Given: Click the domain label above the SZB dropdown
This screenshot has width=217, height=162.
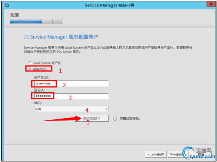Looking at the screenshot, I should 38,103.
